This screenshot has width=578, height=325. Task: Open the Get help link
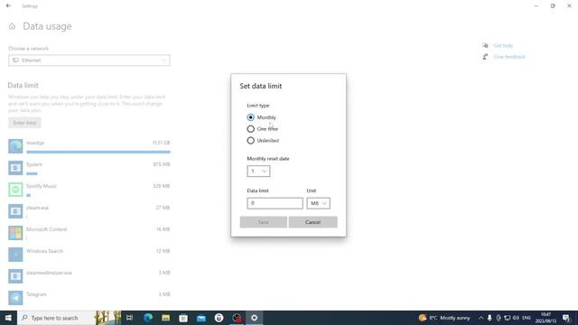point(503,45)
